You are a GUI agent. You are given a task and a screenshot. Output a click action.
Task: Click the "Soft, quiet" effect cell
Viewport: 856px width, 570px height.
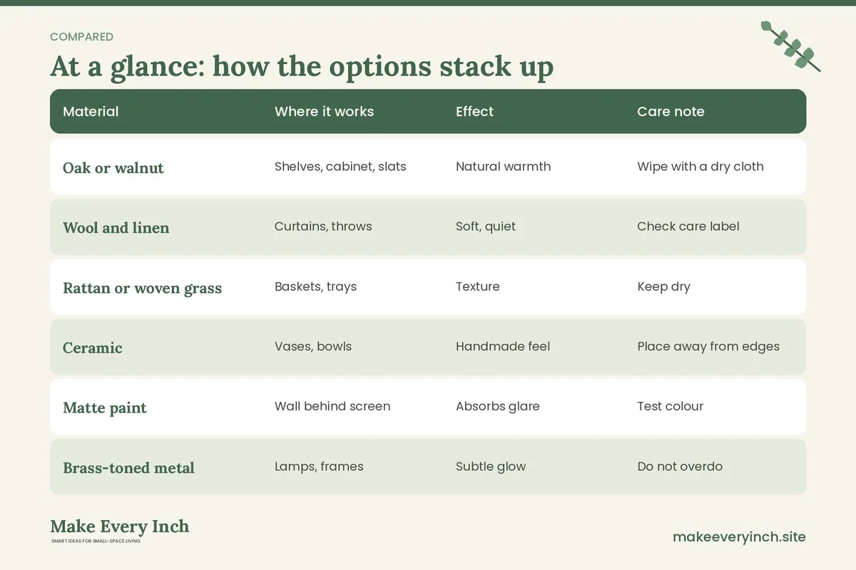click(486, 227)
